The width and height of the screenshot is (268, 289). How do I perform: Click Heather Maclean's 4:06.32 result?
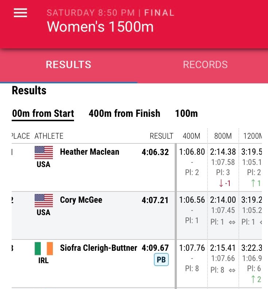point(155,152)
